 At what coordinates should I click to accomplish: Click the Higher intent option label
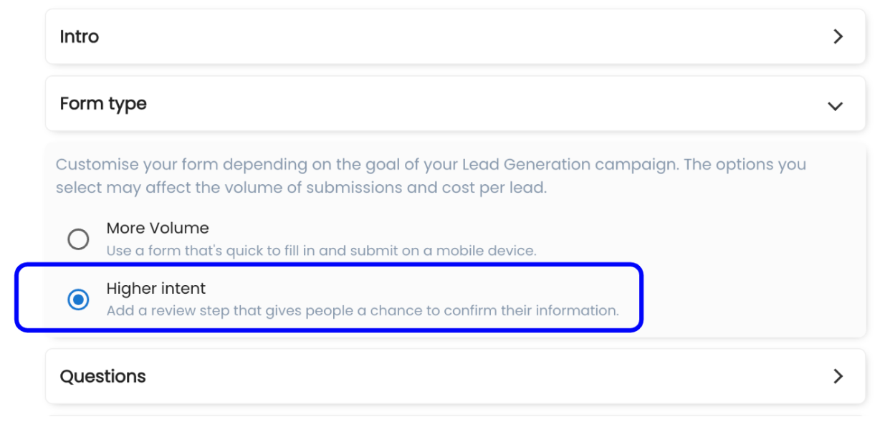pyautogui.click(x=156, y=289)
